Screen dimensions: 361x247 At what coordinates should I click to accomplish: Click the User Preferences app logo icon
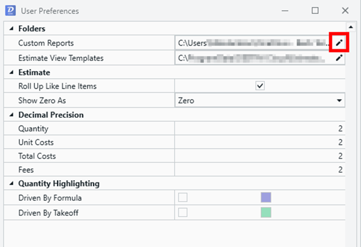(x=10, y=11)
